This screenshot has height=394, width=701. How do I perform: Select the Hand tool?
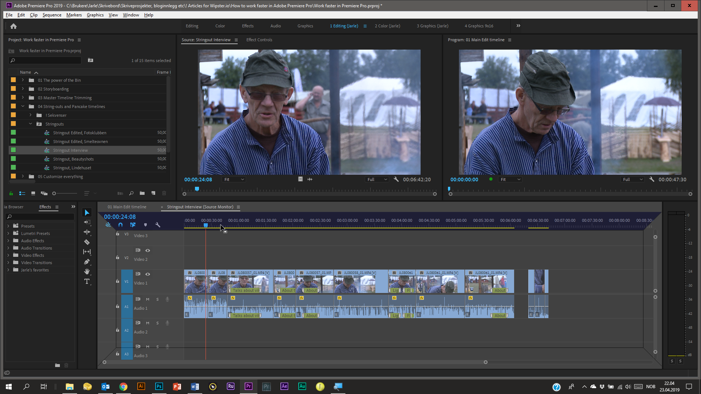(x=87, y=271)
